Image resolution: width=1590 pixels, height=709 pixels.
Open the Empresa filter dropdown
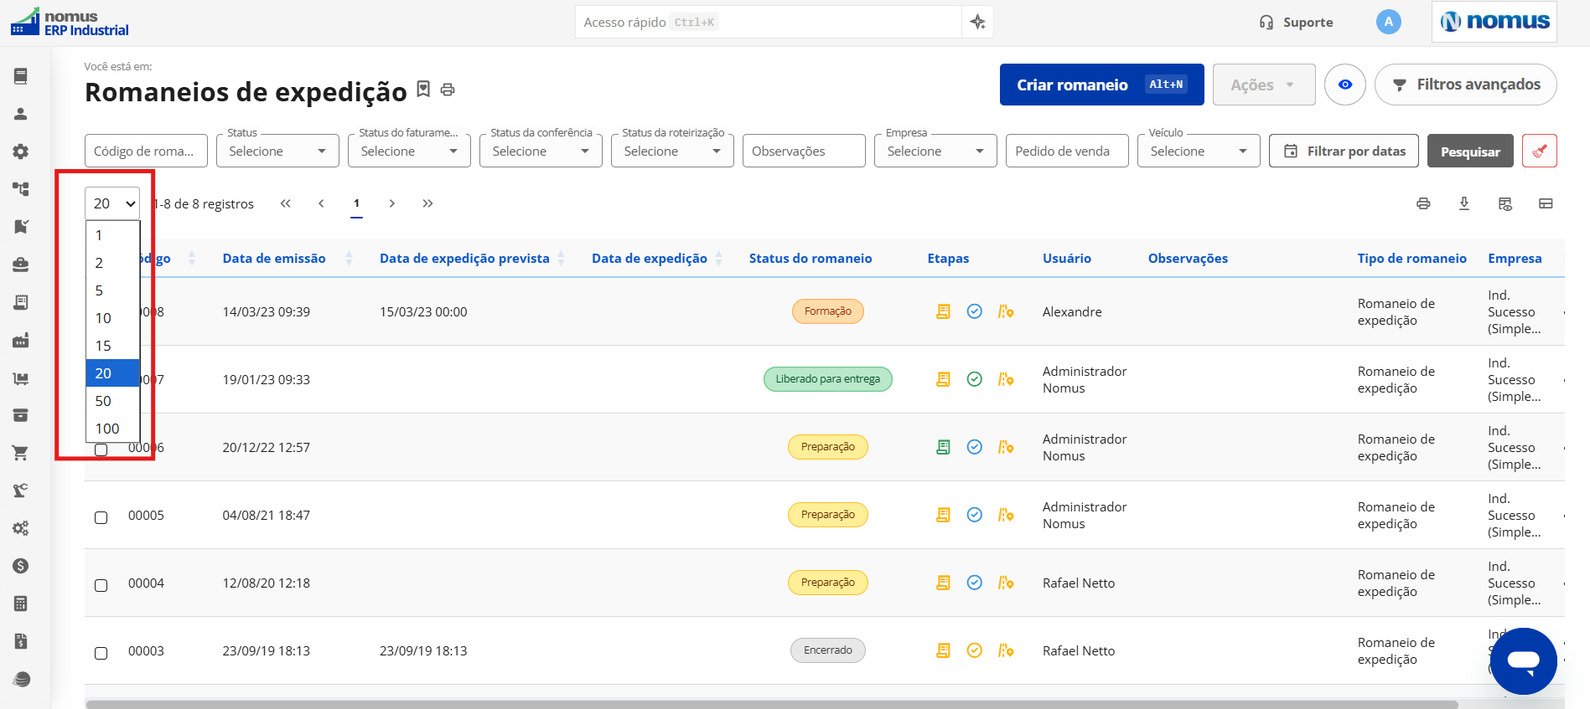pyautogui.click(x=935, y=151)
